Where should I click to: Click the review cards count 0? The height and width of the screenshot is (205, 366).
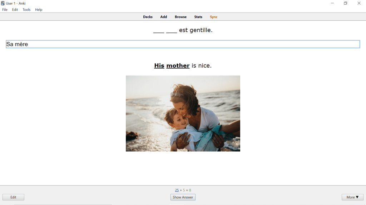point(190,190)
